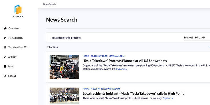210x105 pixels.
Task: Expand the WXII12 article summary
Action: coord(168,98)
